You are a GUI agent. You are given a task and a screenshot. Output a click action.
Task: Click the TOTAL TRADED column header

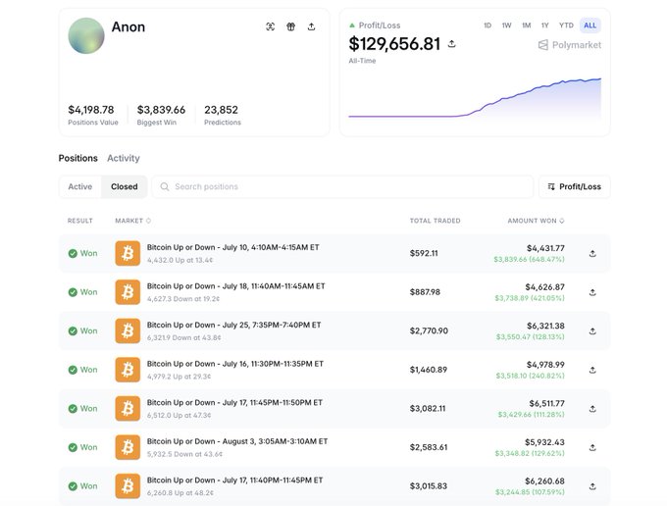click(435, 221)
